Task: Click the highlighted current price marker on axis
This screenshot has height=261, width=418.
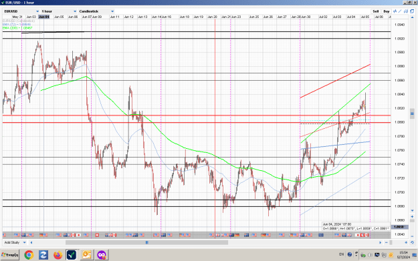Action: [399, 227]
